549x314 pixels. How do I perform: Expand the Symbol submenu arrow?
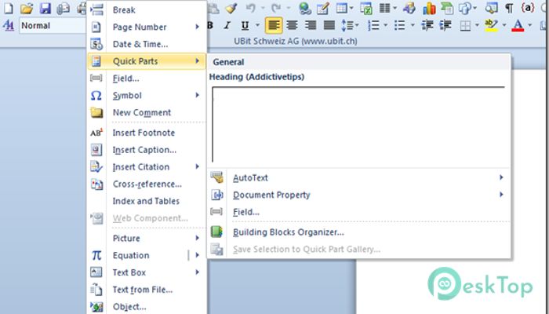click(x=198, y=95)
